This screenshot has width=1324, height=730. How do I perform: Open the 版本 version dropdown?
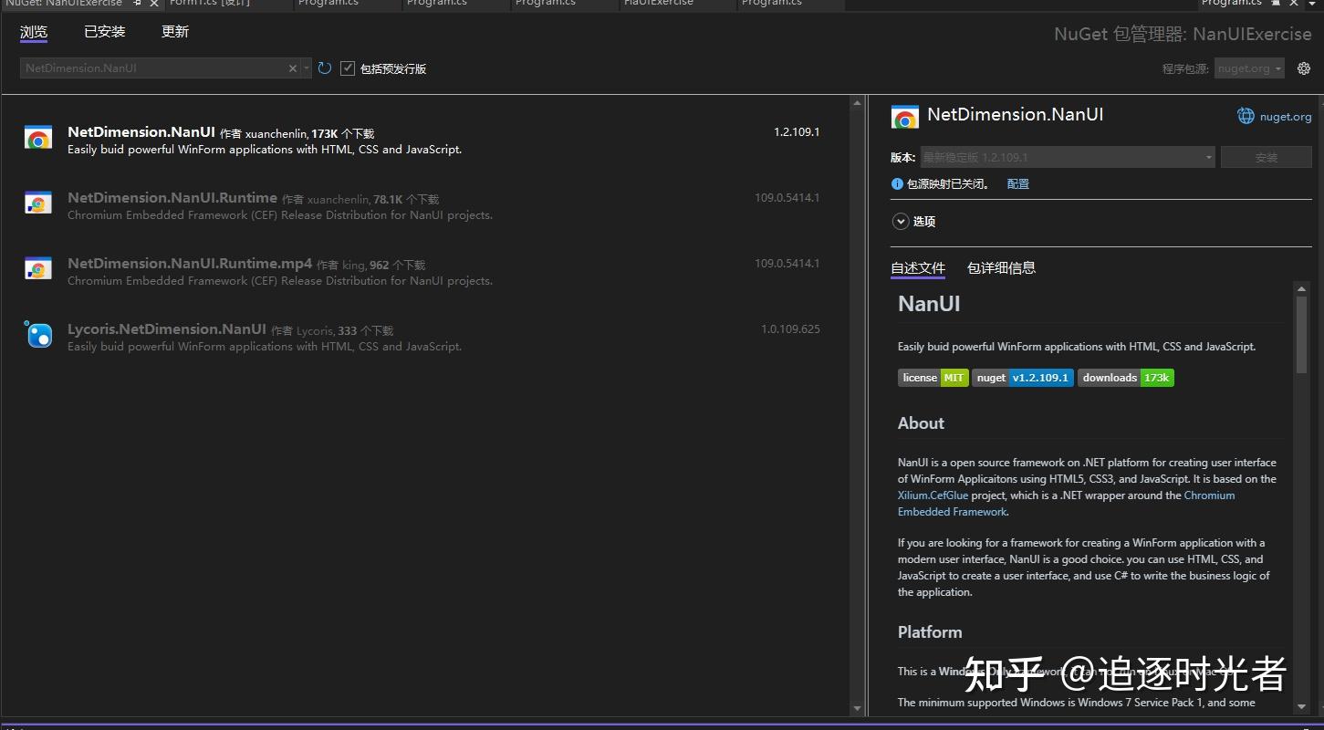(1068, 157)
